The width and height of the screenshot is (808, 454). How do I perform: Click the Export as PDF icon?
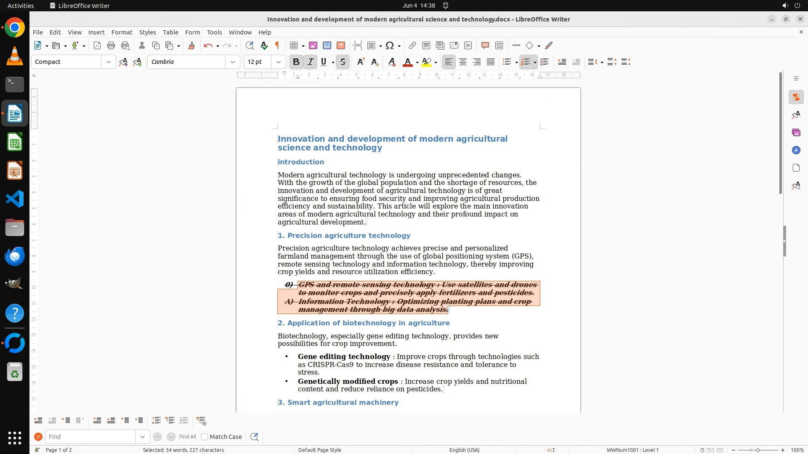pyautogui.click(x=97, y=45)
